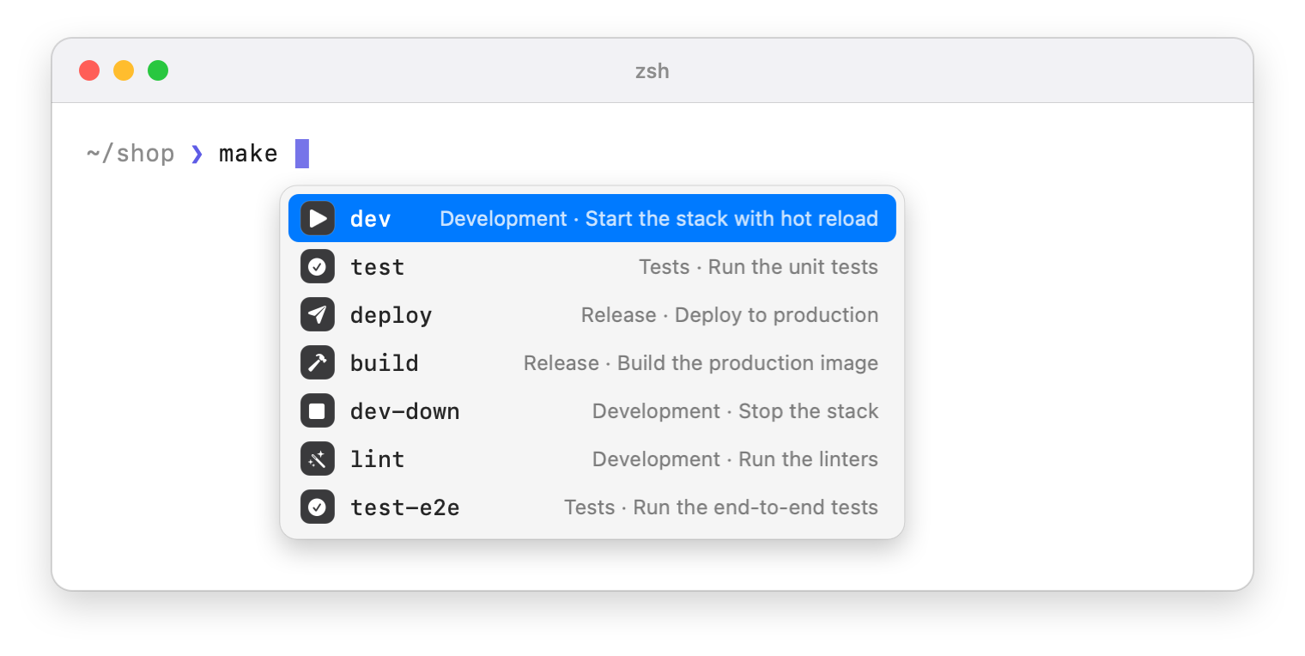Click 'Tests · Run the unit tests' description
Viewport: 1305px width, 656px height.
(x=759, y=267)
